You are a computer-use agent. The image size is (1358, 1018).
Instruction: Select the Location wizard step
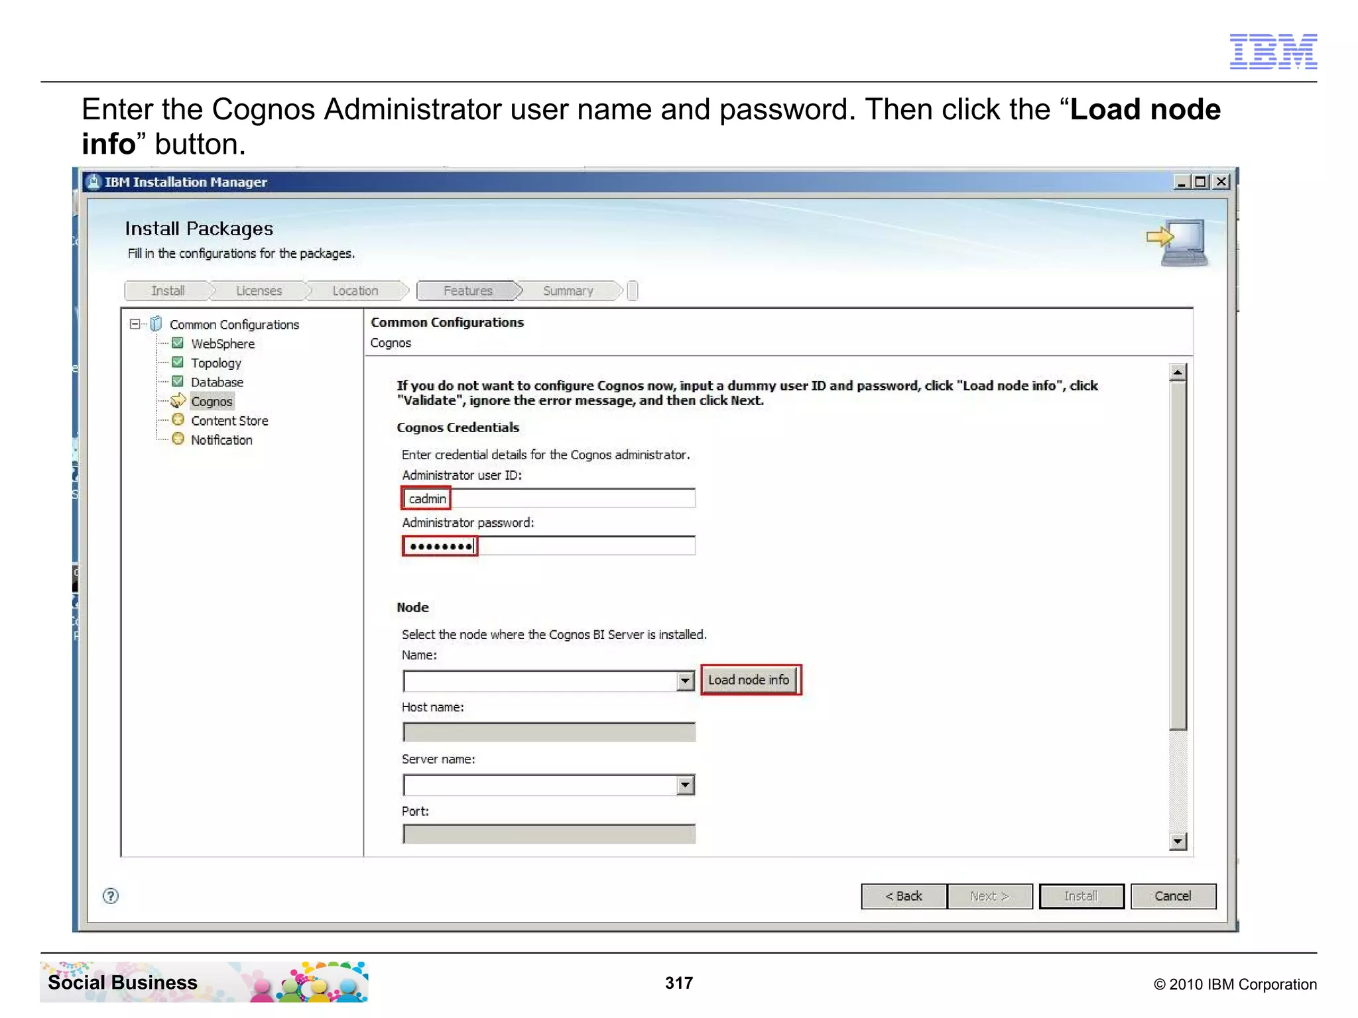[x=355, y=291]
